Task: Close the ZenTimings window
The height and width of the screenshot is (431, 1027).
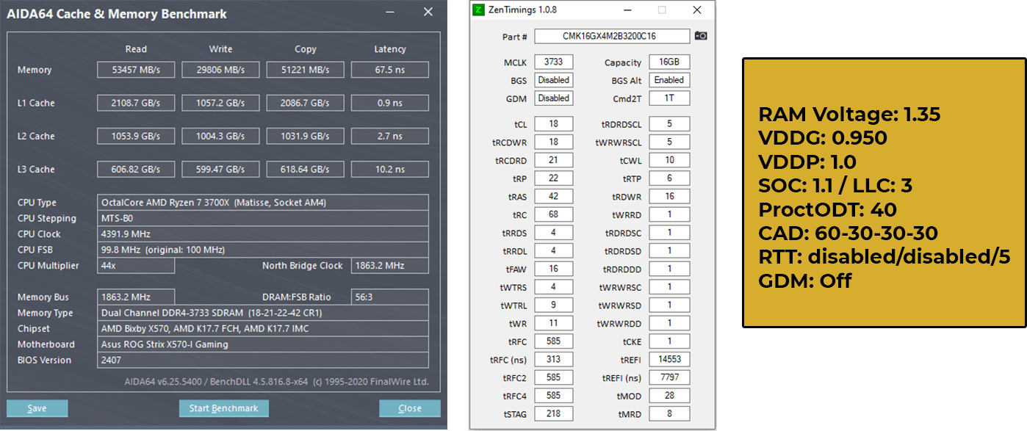Action: tap(697, 10)
